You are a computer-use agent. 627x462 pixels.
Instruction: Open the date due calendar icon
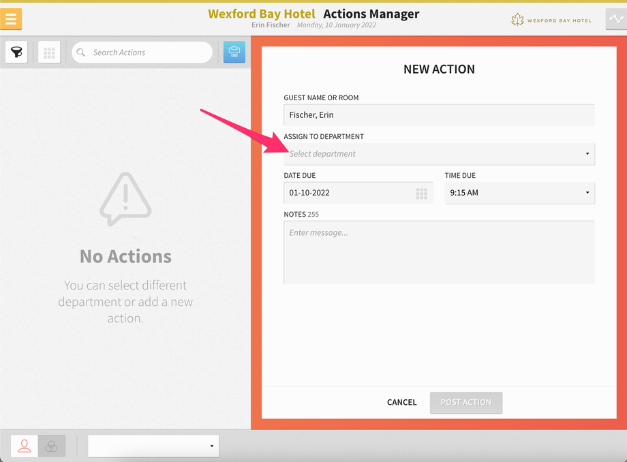[x=421, y=194]
